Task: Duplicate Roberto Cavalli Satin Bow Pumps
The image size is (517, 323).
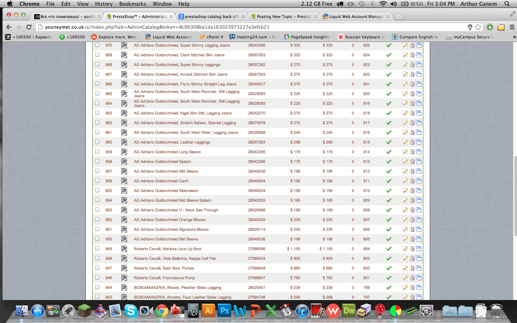Action: pyautogui.click(x=419, y=268)
